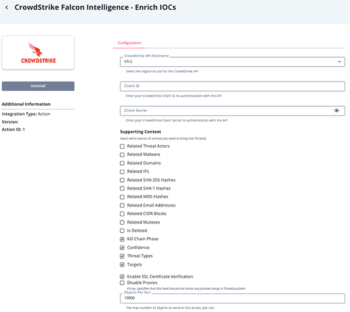350x312 pixels.
Task: Uncheck the Targets checkbox
Action: coord(122,265)
